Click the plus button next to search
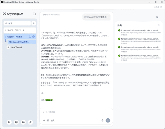Viewport: 165px width, 129px height. point(34,23)
